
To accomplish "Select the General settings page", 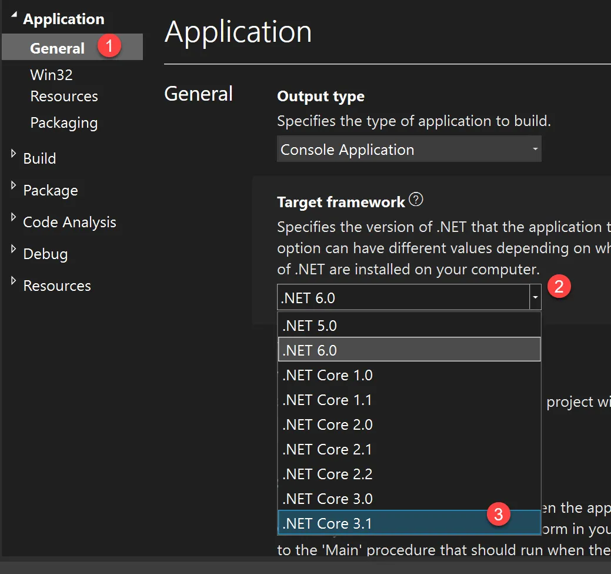I will point(58,48).
